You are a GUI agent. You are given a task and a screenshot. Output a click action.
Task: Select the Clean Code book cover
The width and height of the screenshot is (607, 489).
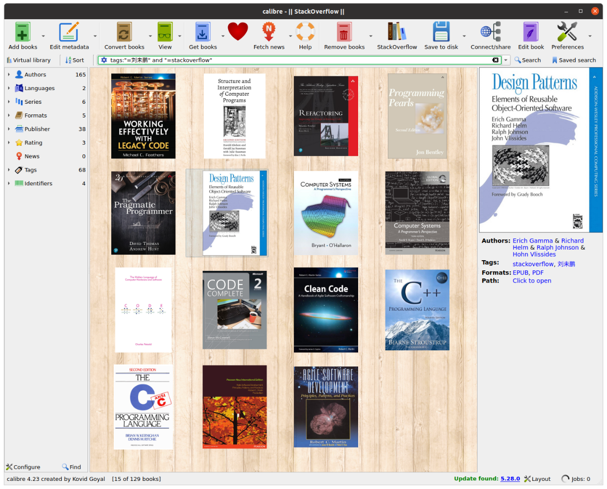tap(326, 310)
